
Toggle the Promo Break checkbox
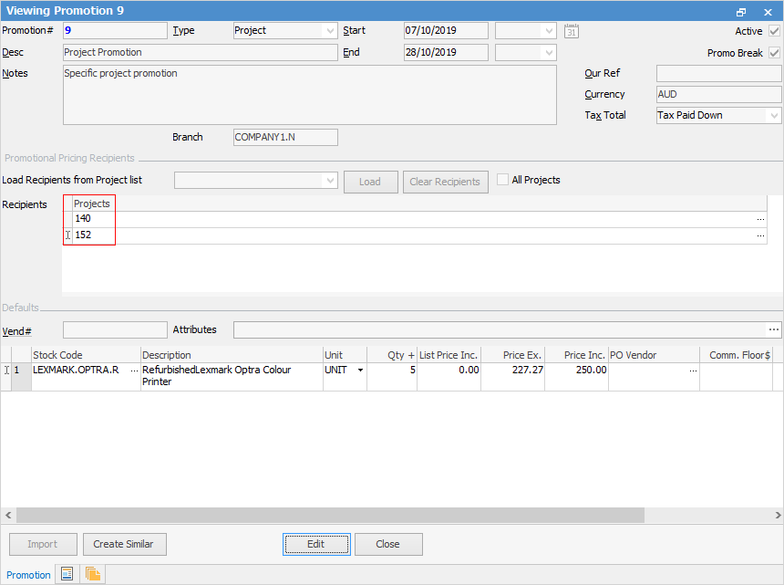pyautogui.click(x=774, y=53)
